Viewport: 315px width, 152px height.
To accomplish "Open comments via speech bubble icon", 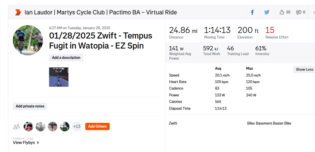I will pos(299,13).
